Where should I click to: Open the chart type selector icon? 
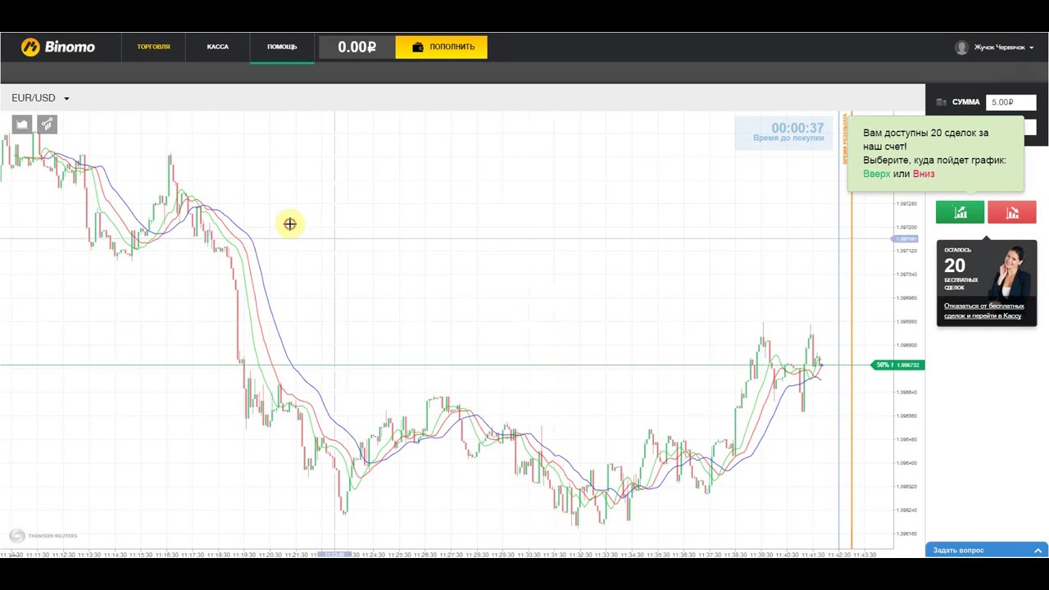22,125
